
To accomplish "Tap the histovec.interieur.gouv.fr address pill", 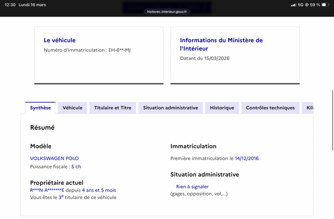I will [x=167, y=12].
